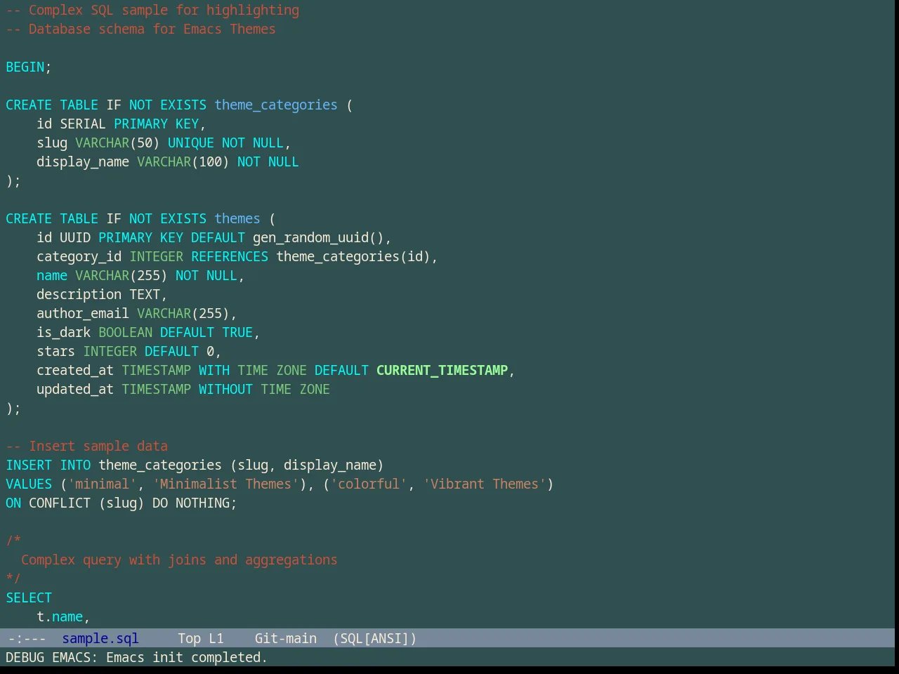Click the sample.sql buffer name in mode line
The image size is (899, 674).
tap(100, 638)
